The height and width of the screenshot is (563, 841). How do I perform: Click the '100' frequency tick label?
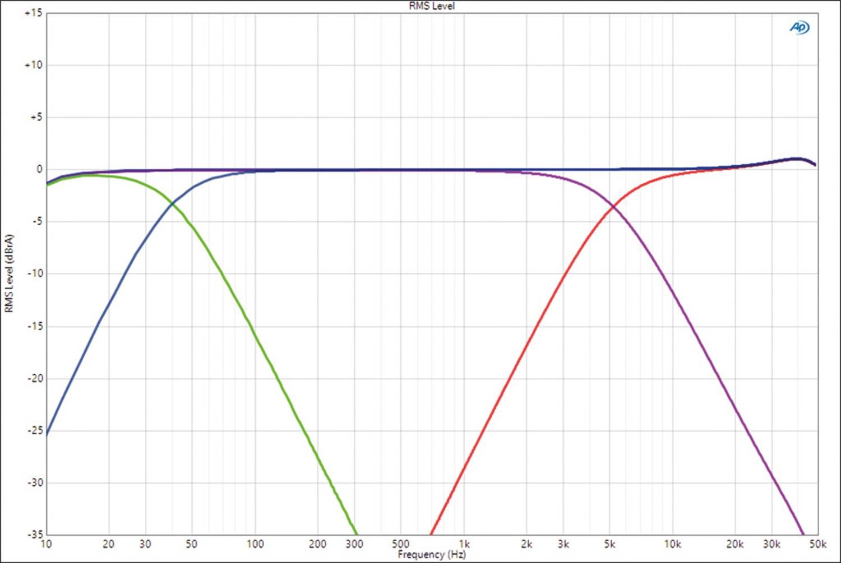pyautogui.click(x=255, y=544)
